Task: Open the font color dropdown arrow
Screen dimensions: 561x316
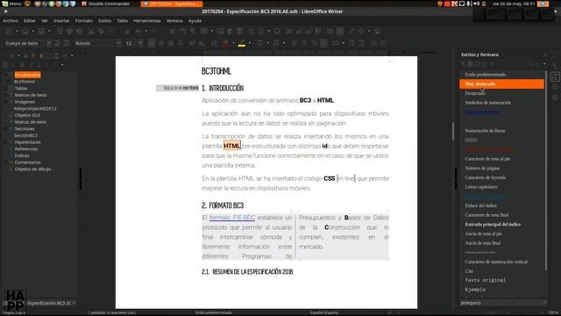Action: [233, 43]
